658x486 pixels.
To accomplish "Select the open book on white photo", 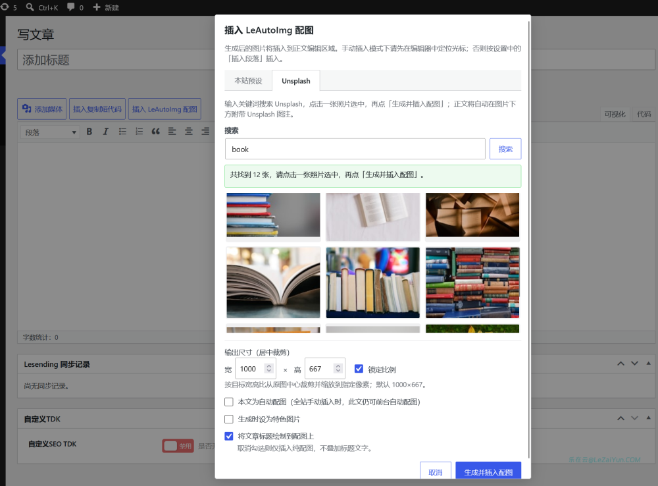I will click(372, 217).
